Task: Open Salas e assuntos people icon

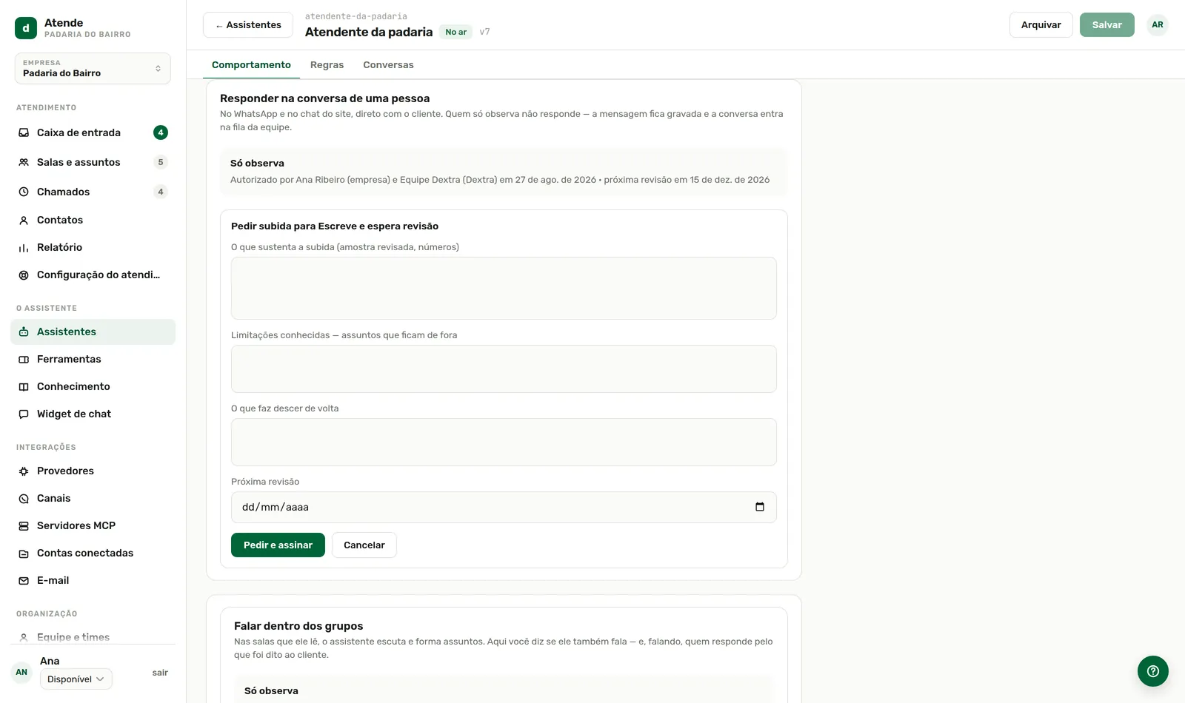Action: [x=24, y=162]
